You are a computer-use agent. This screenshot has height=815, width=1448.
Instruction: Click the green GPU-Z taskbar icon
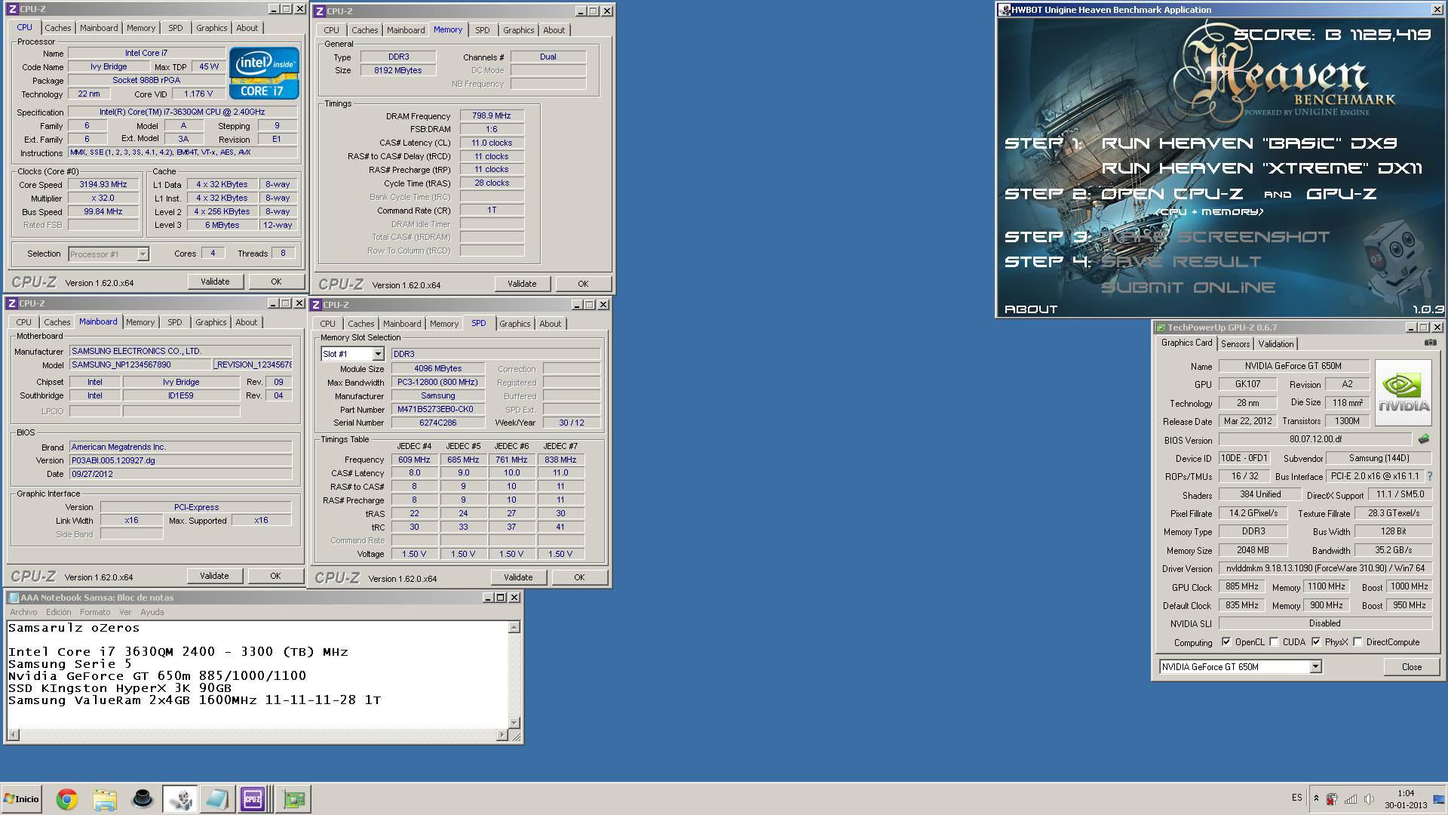293,799
